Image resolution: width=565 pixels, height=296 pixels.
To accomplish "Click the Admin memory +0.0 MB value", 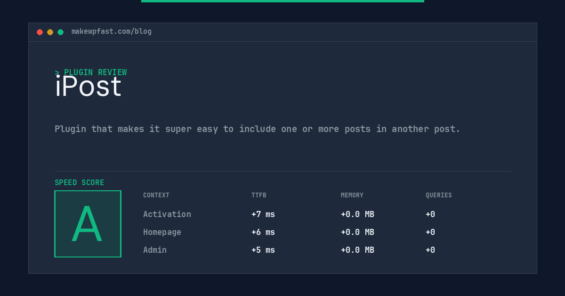I will [357, 250].
